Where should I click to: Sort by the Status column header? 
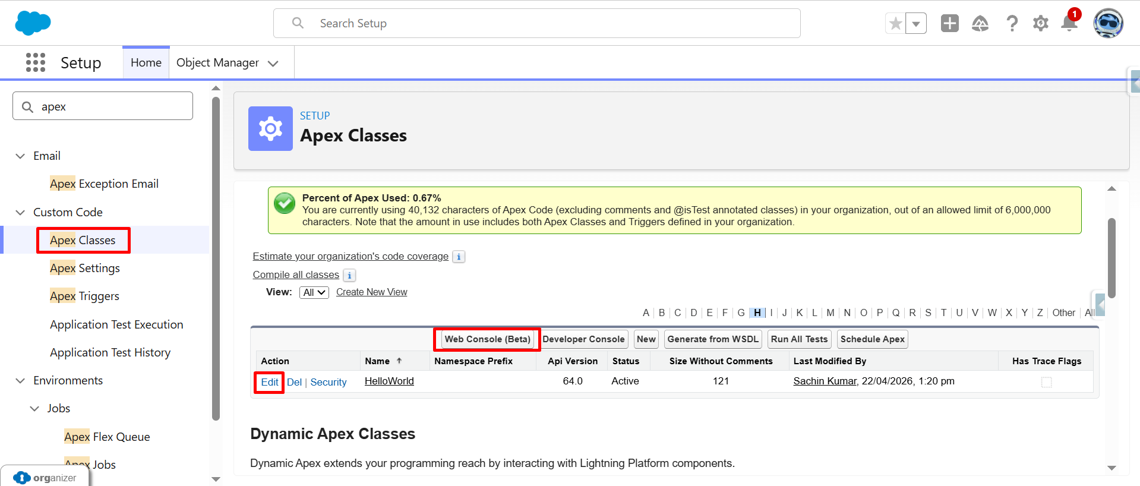click(x=626, y=361)
